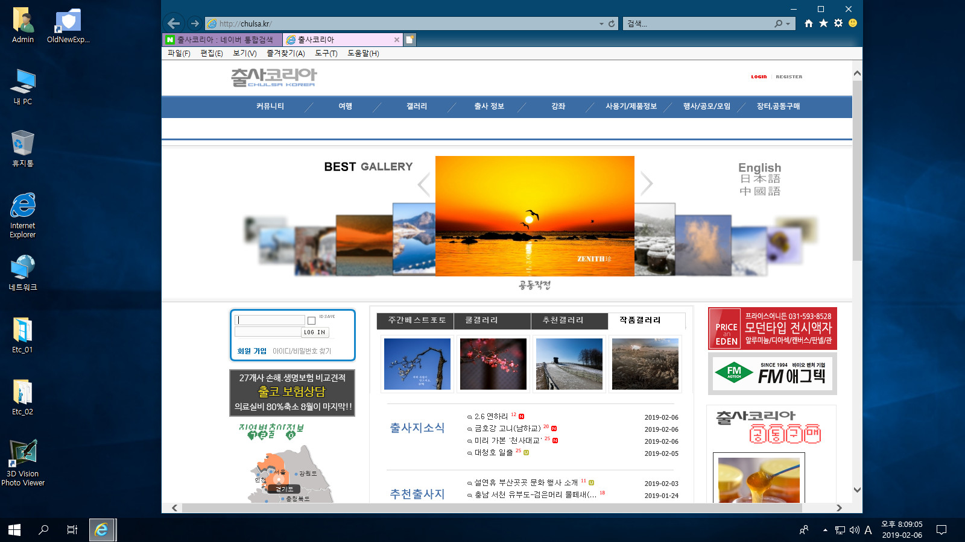Click the browser Back arrow button

tap(174, 23)
